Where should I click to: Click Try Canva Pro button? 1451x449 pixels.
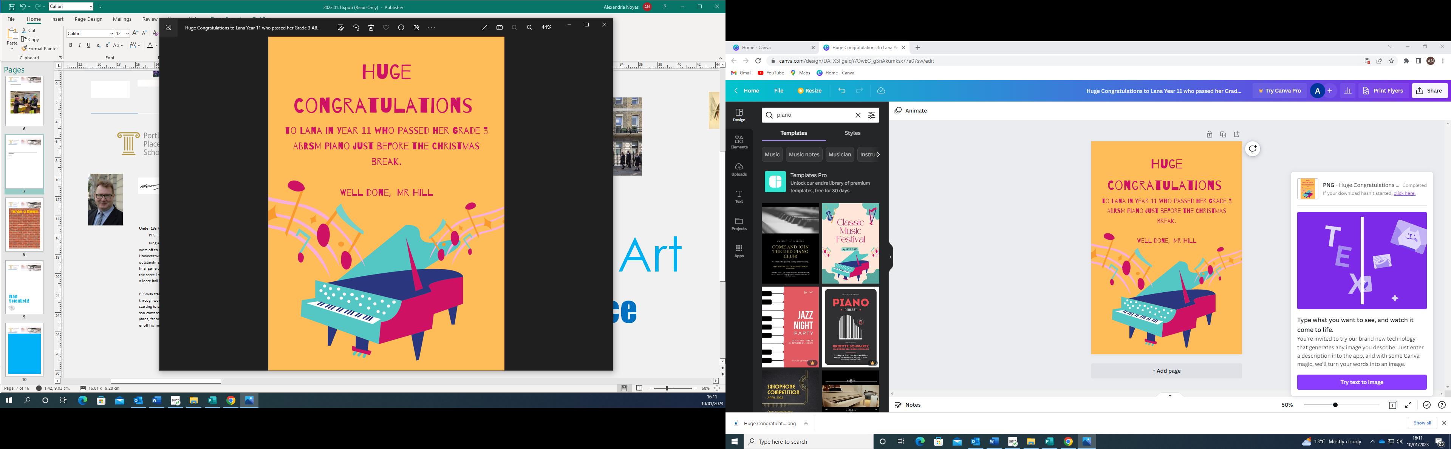click(x=1280, y=91)
